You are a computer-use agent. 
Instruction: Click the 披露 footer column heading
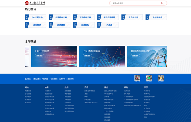[47, 87]
